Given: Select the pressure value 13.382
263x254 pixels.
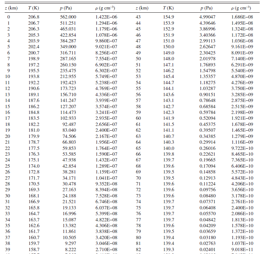Looking at the screenshot, I should pyautogui.click(x=69, y=225).
